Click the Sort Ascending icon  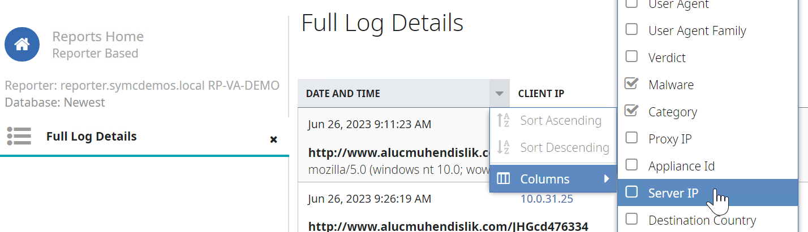coord(502,120)
